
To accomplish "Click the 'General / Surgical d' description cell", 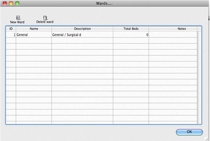I will [x=82, y=35].
